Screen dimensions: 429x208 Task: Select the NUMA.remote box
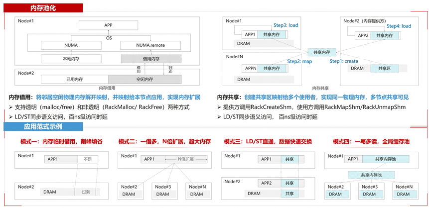[150, 45]
